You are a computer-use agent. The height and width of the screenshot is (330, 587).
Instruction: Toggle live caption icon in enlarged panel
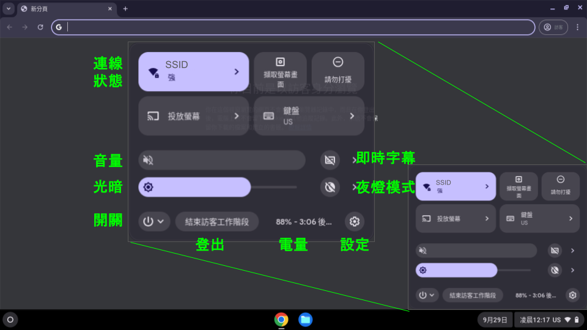[330, 160]
